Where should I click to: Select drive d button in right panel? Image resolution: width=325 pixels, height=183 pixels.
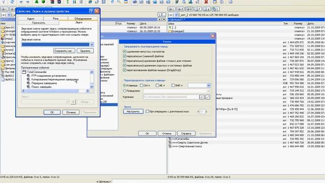point(180,9)
